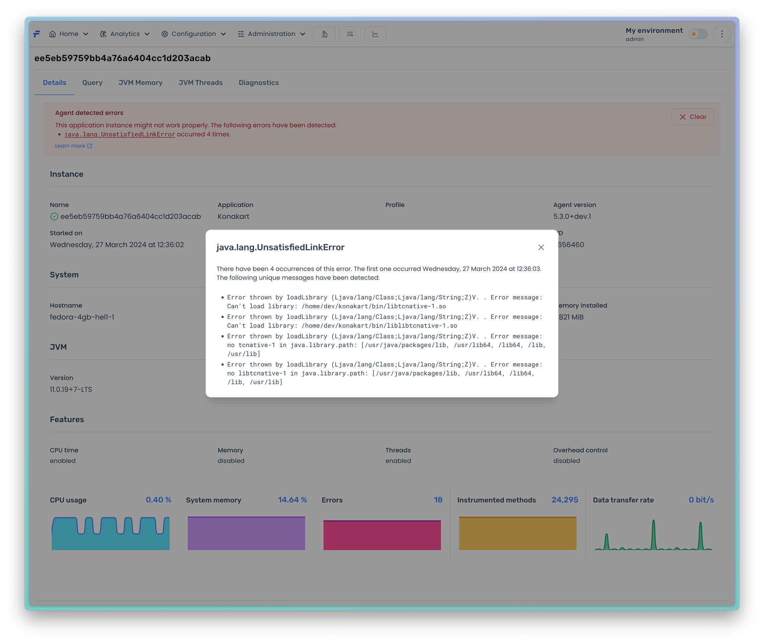This screenshot has height=643, width=764.
Task: Click the microscope toolbar icon
Action: pyautogui.click(x=324, y=34)
